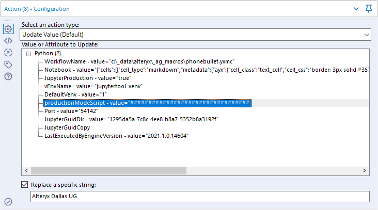Screen dimensions: 378x210
Task: Open the XML view icon
Action: (x=8, y=41)
